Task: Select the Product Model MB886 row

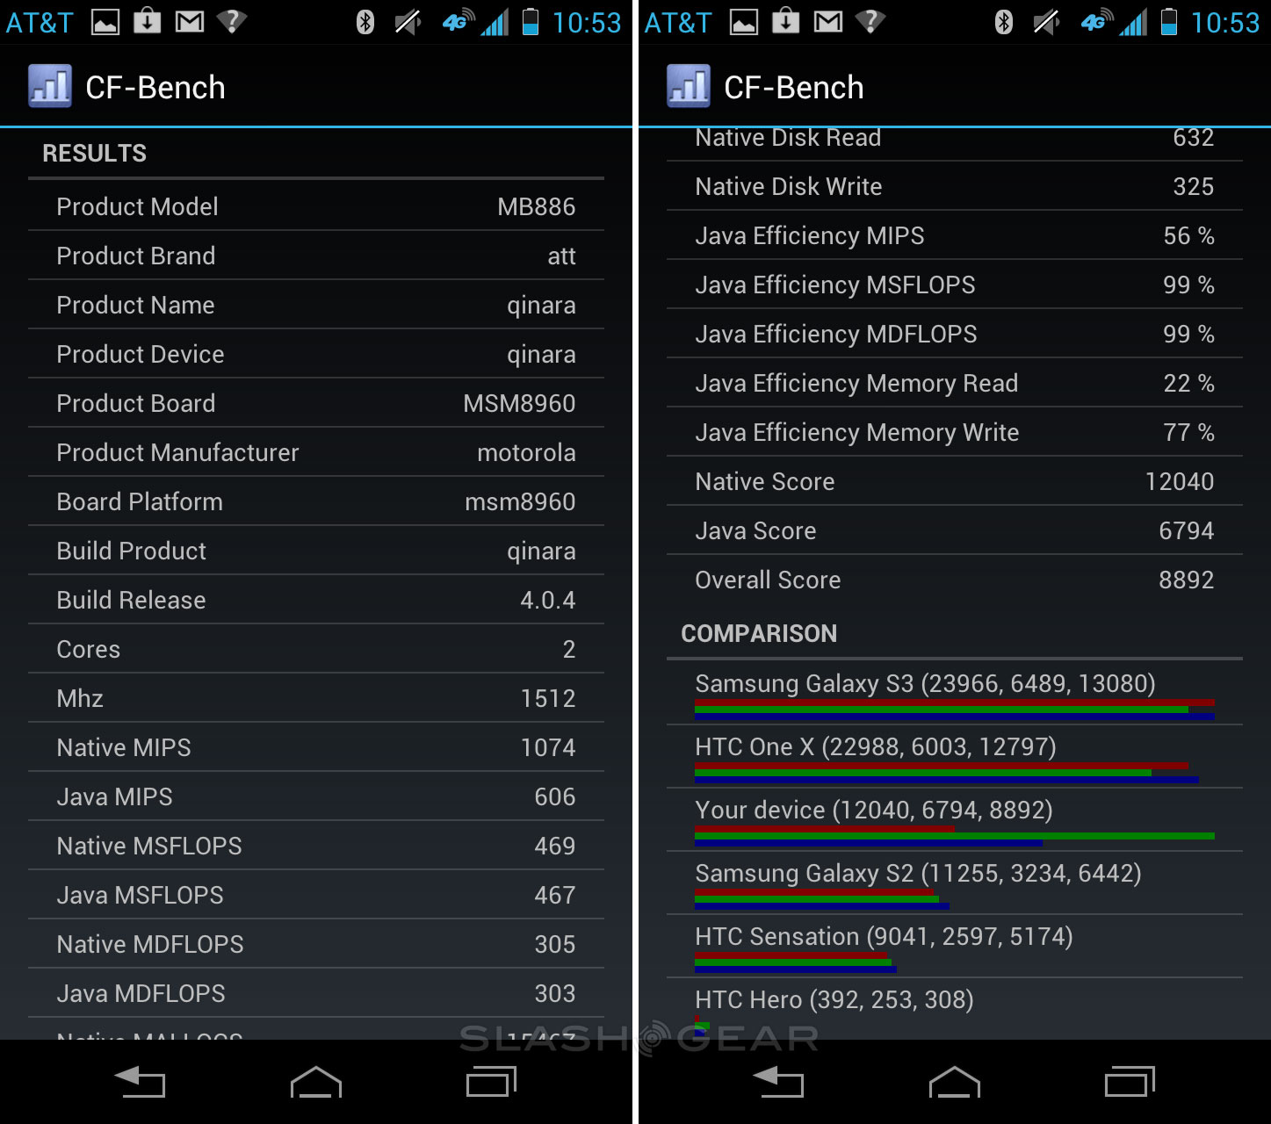Action: click(x=316, y=206)
